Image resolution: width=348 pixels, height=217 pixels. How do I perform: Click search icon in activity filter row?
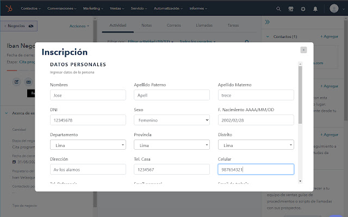point(247,41)
